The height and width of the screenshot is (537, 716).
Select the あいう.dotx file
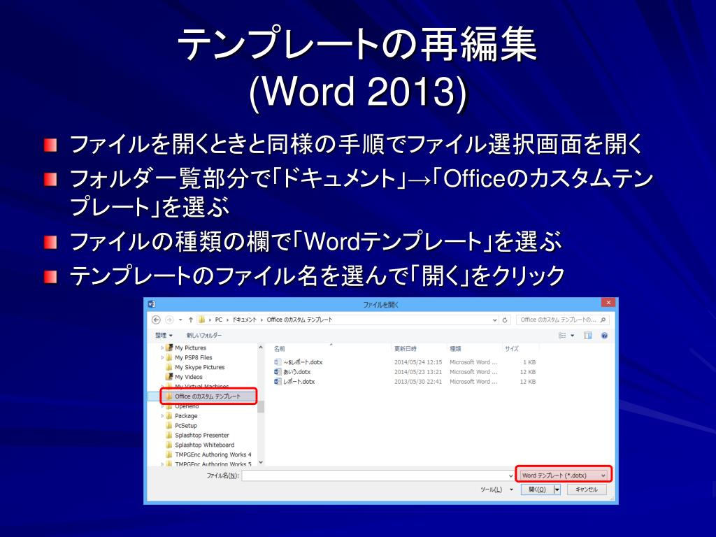[x=296, y=372]
